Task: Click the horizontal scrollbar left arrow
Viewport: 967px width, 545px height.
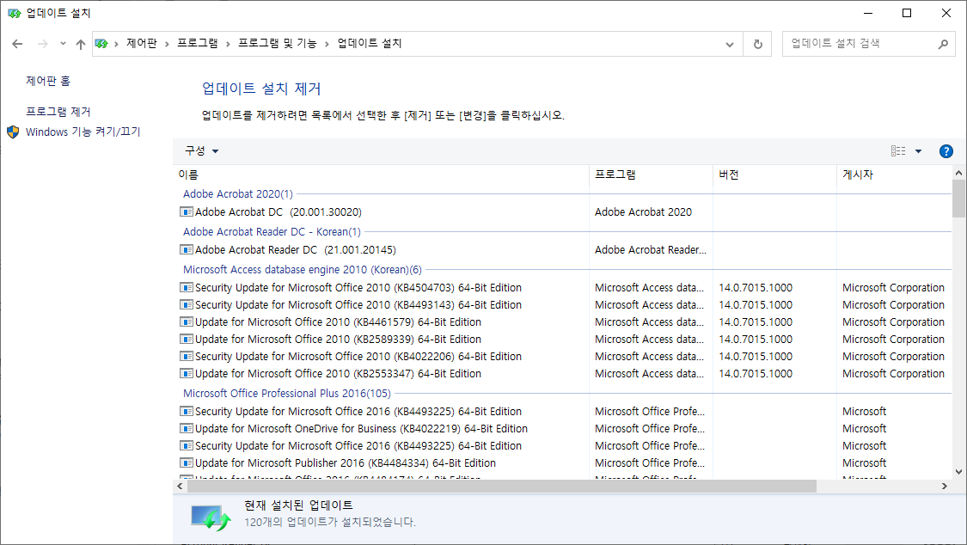Action: 181,487
